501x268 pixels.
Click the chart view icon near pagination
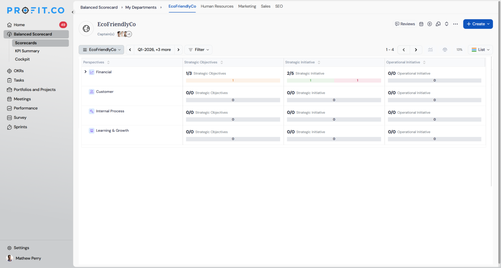[x=430, y=50]
